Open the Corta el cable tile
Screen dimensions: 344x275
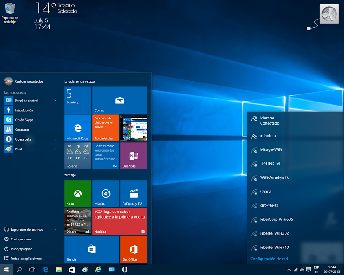pos(106,156)
